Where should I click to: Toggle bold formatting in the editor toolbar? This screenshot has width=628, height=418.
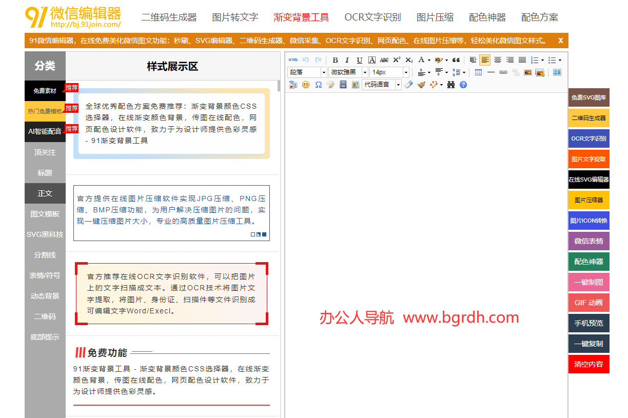335,60
